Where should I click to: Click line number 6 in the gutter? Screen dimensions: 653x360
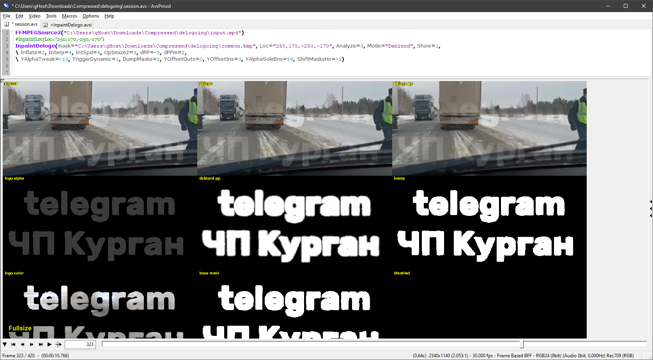[x=7, y=66]
